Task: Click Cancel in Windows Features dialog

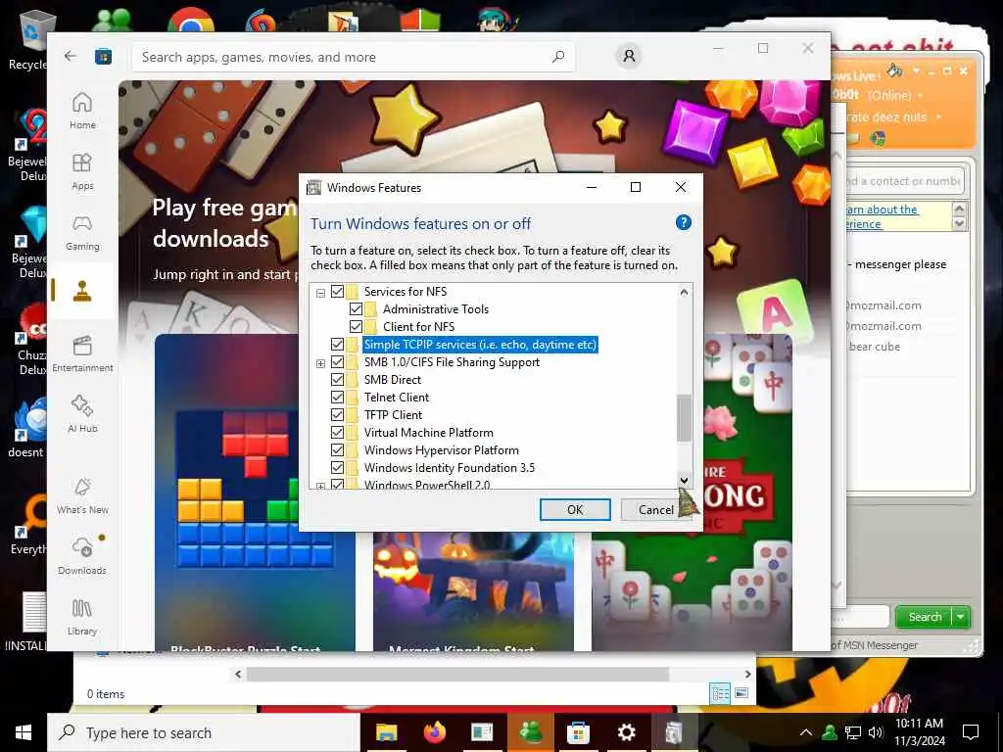Action: [x=655, y=509]
